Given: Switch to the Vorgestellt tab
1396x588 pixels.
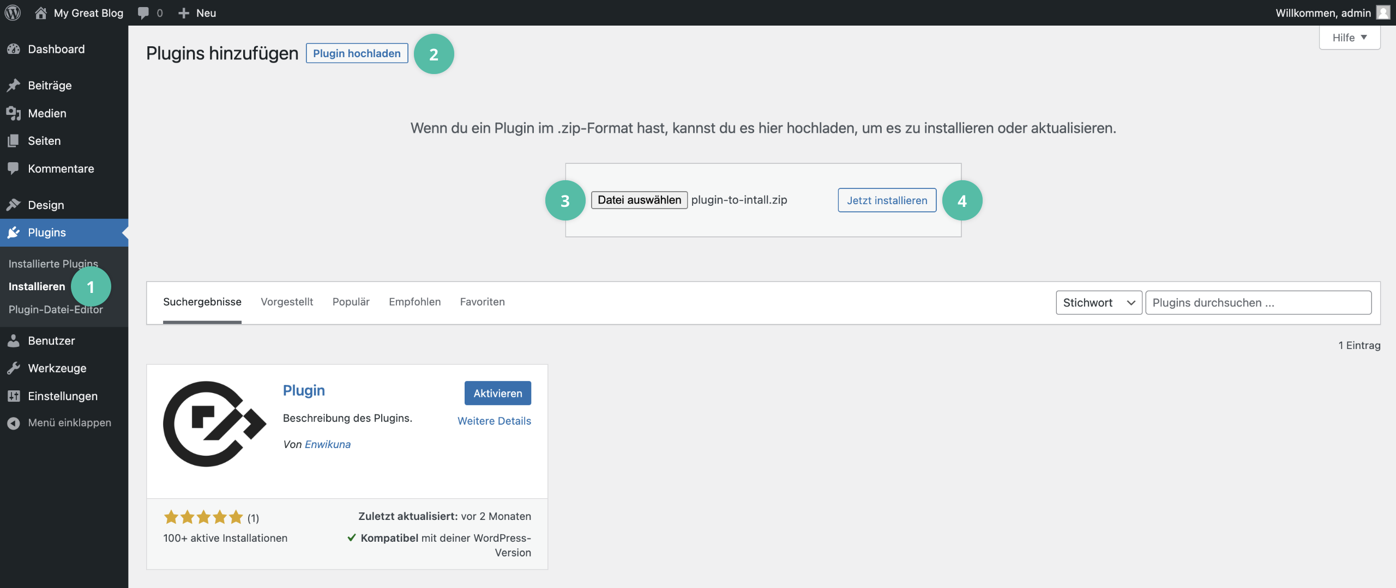Looking at the screenshot, I should [x=287, y=302].
